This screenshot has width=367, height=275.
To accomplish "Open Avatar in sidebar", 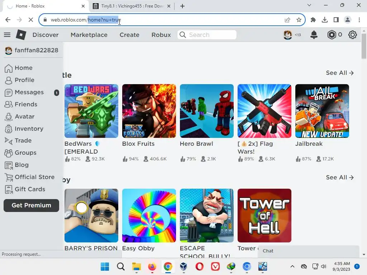I will [x=20, y=116].
